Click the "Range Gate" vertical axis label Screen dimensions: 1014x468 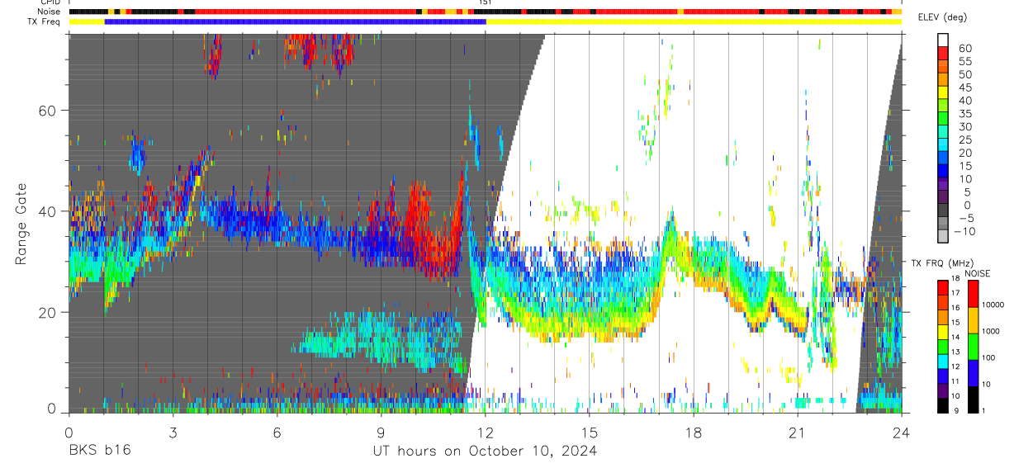pos(21,224)
